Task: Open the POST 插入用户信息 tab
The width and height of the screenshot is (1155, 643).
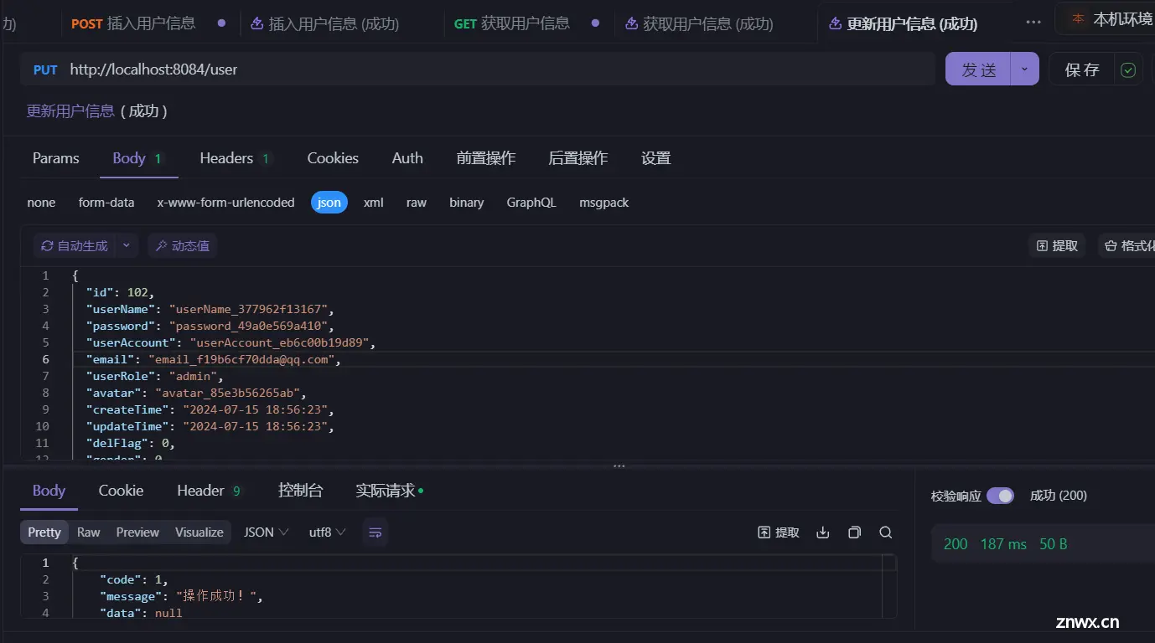Action: pyautogui.click(x=148, y=23)
